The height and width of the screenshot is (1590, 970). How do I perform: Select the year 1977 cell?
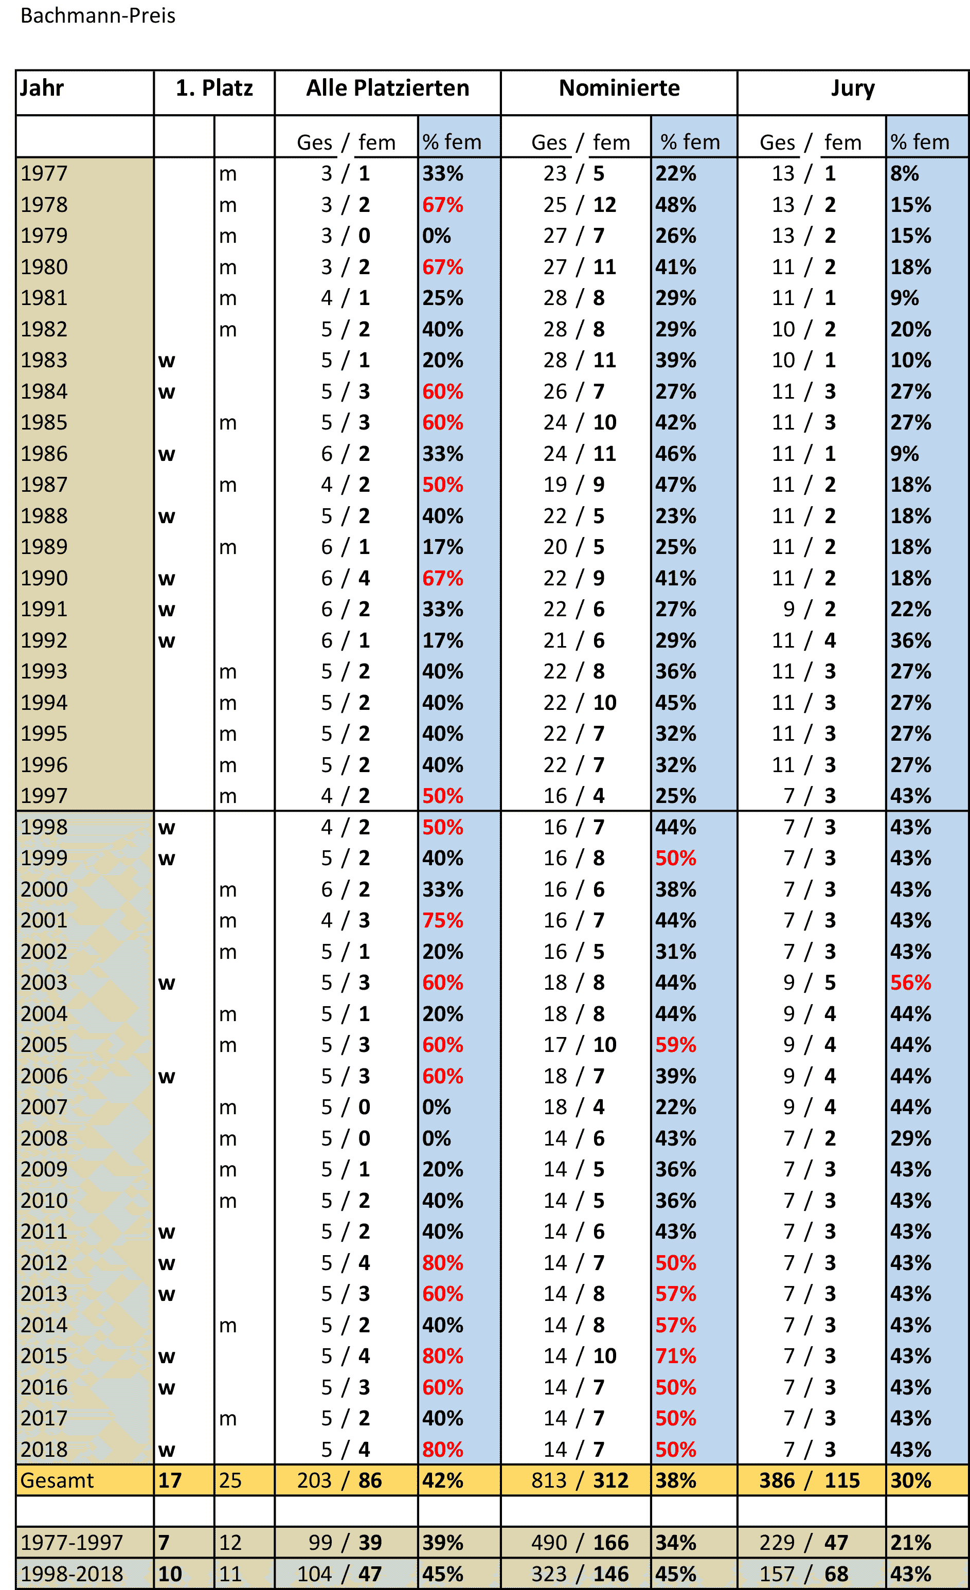pos(44,173)
